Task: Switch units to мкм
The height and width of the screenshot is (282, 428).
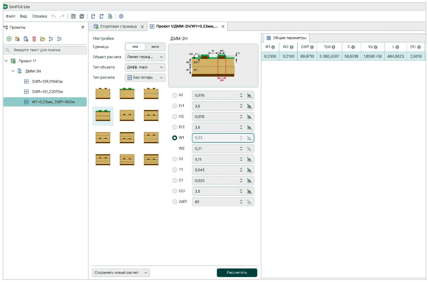Action: [x=155, y=47]
